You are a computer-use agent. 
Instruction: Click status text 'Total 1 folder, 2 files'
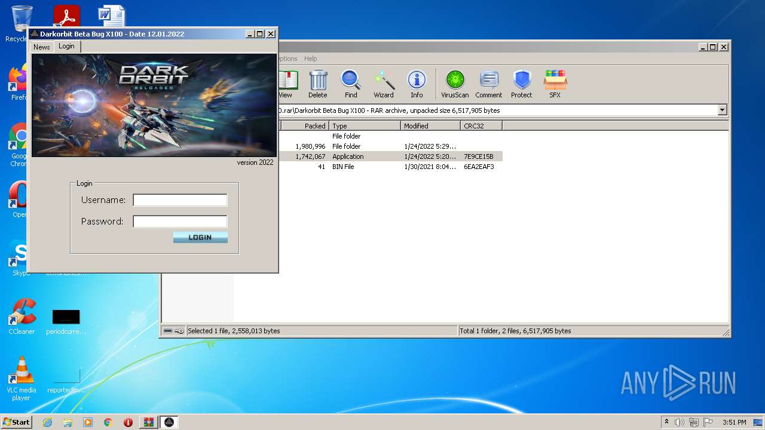tap(515, 331)
